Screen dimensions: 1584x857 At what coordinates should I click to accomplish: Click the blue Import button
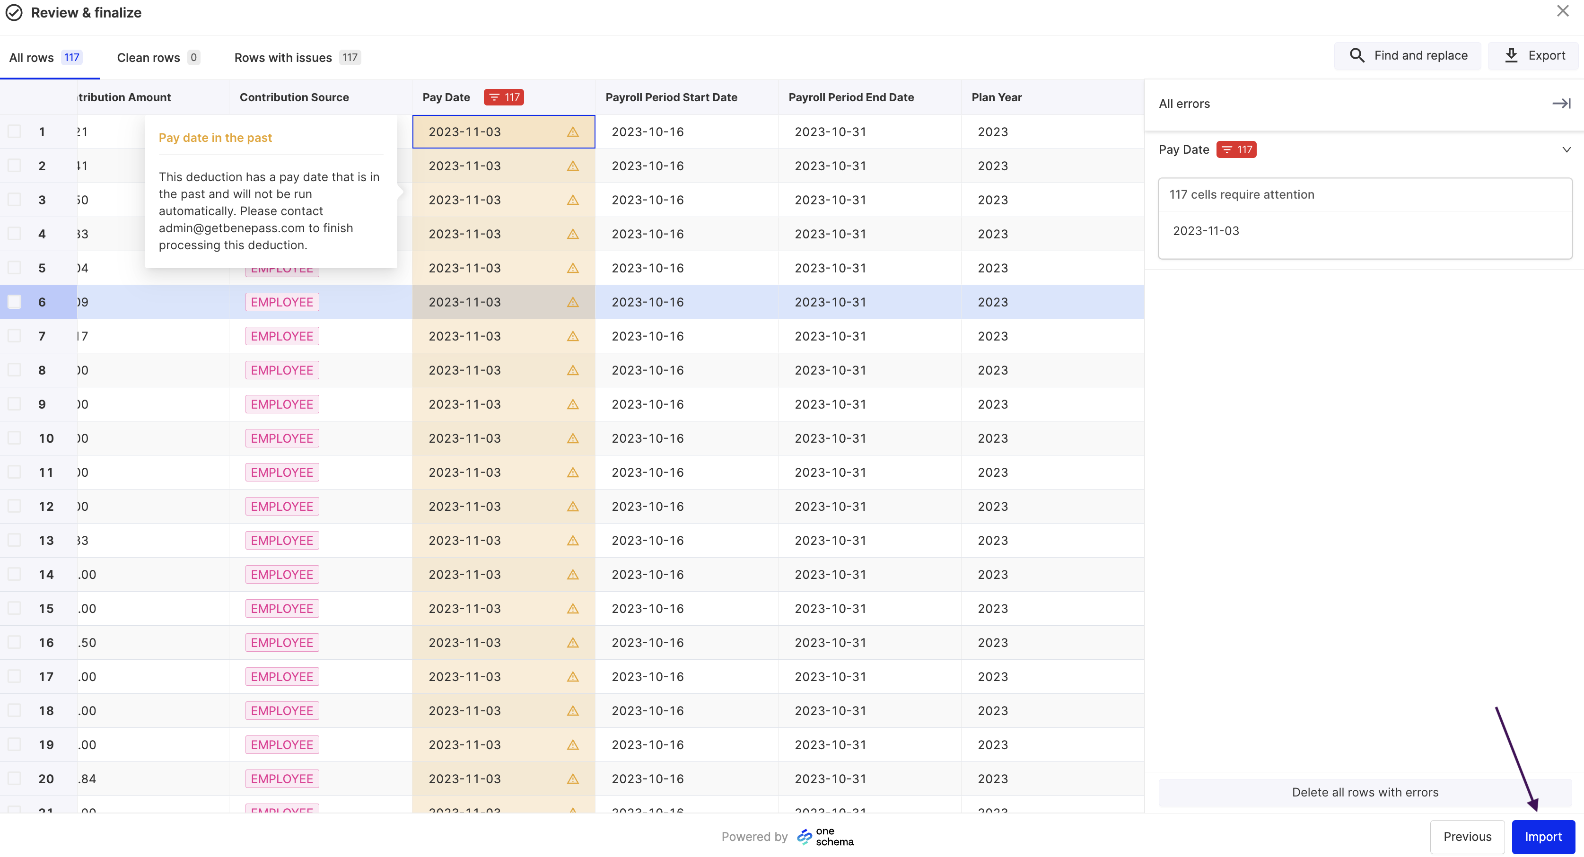[1543, 837]
